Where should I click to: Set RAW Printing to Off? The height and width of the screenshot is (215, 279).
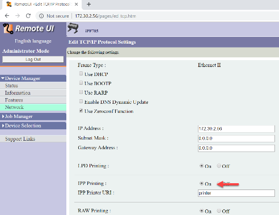tap(219, 210)
